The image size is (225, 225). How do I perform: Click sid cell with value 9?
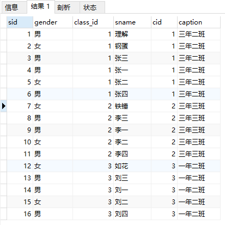pos(20,130)
